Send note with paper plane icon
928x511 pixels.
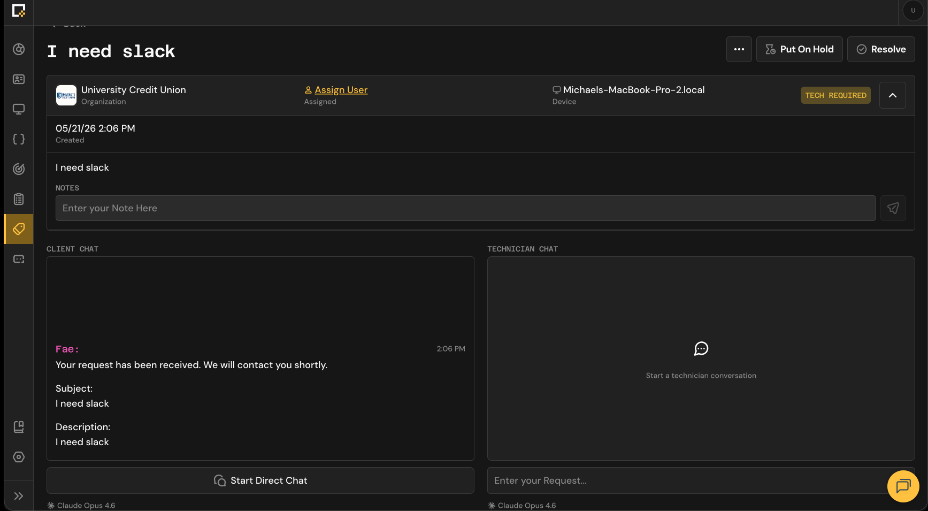tap(893, 208)
